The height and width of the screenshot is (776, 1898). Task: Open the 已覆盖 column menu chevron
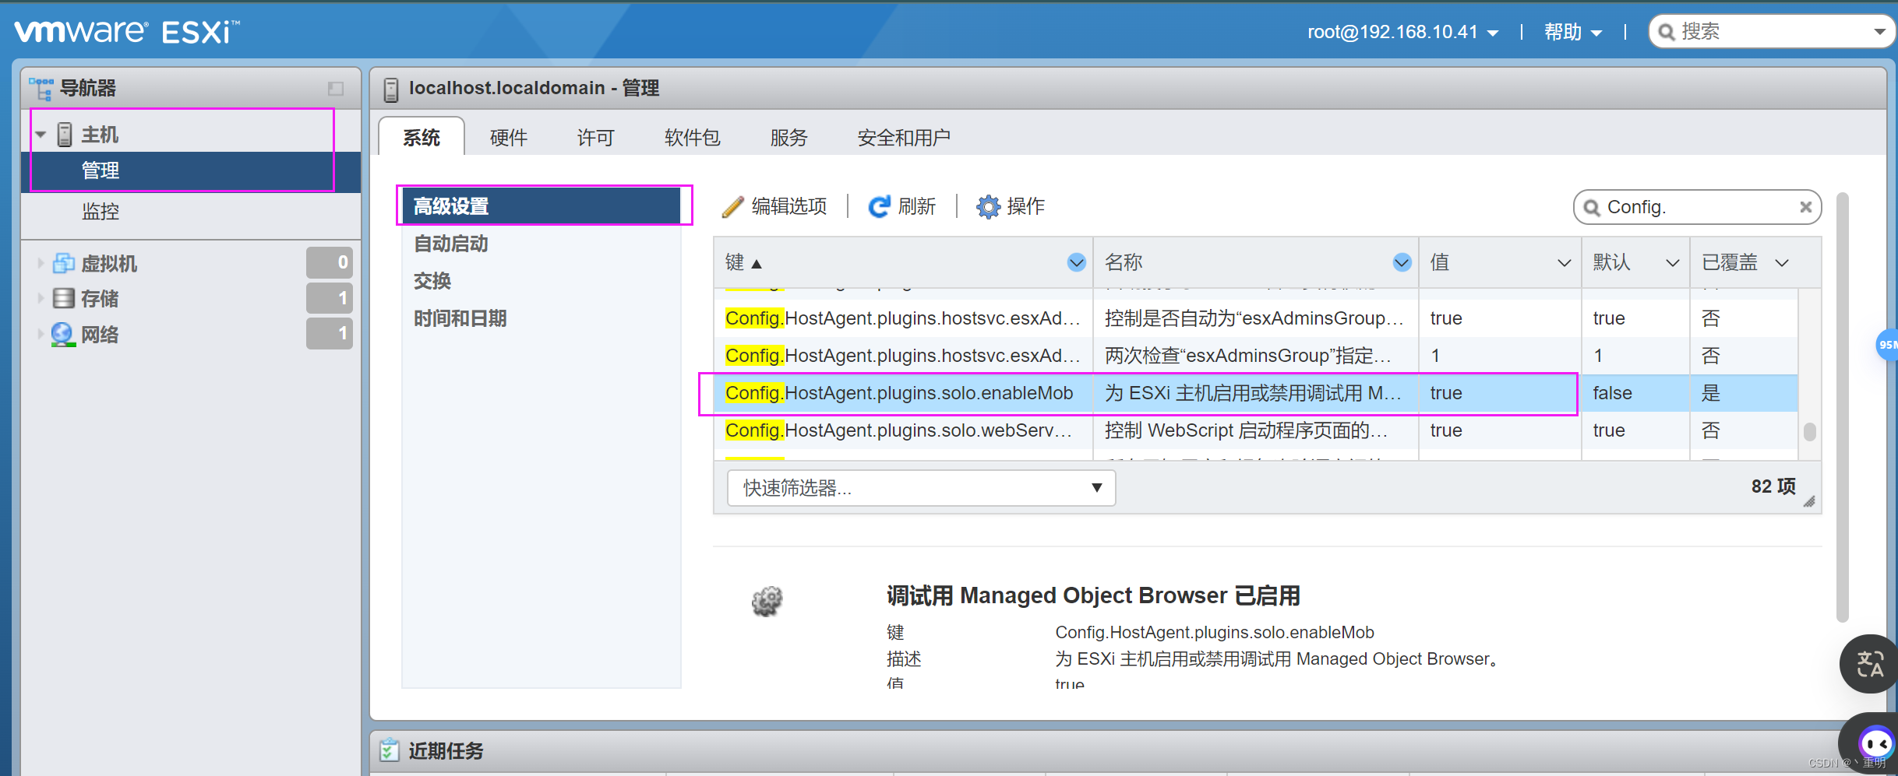[x=1781, y=263]
